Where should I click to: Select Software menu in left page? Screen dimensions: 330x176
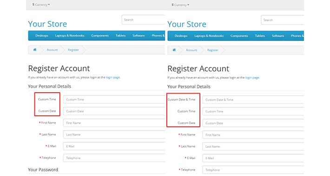coord(139,36)
